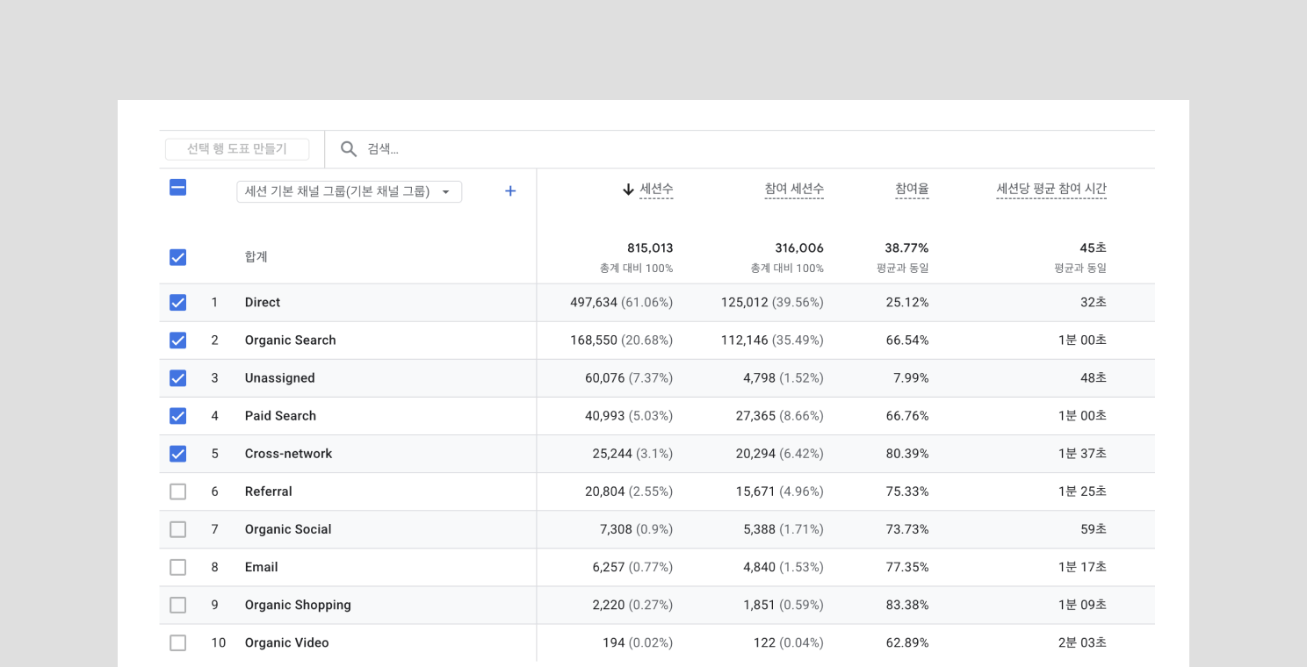Click the Direct sessions value 497,634

(594, 303)
